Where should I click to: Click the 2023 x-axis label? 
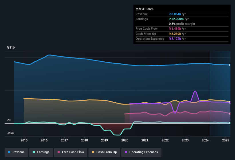[185, 140]
